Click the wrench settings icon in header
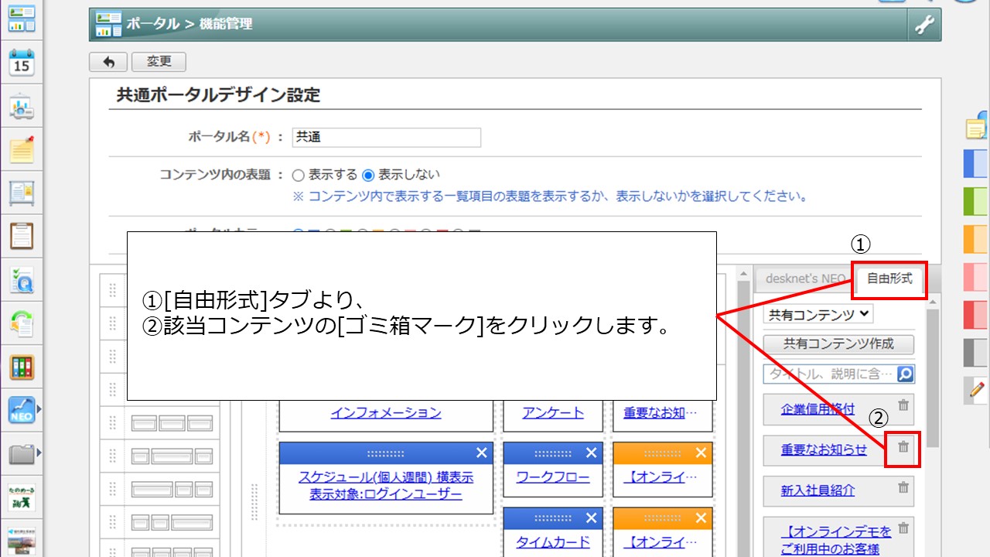990x557 pixels. [924, 25]
